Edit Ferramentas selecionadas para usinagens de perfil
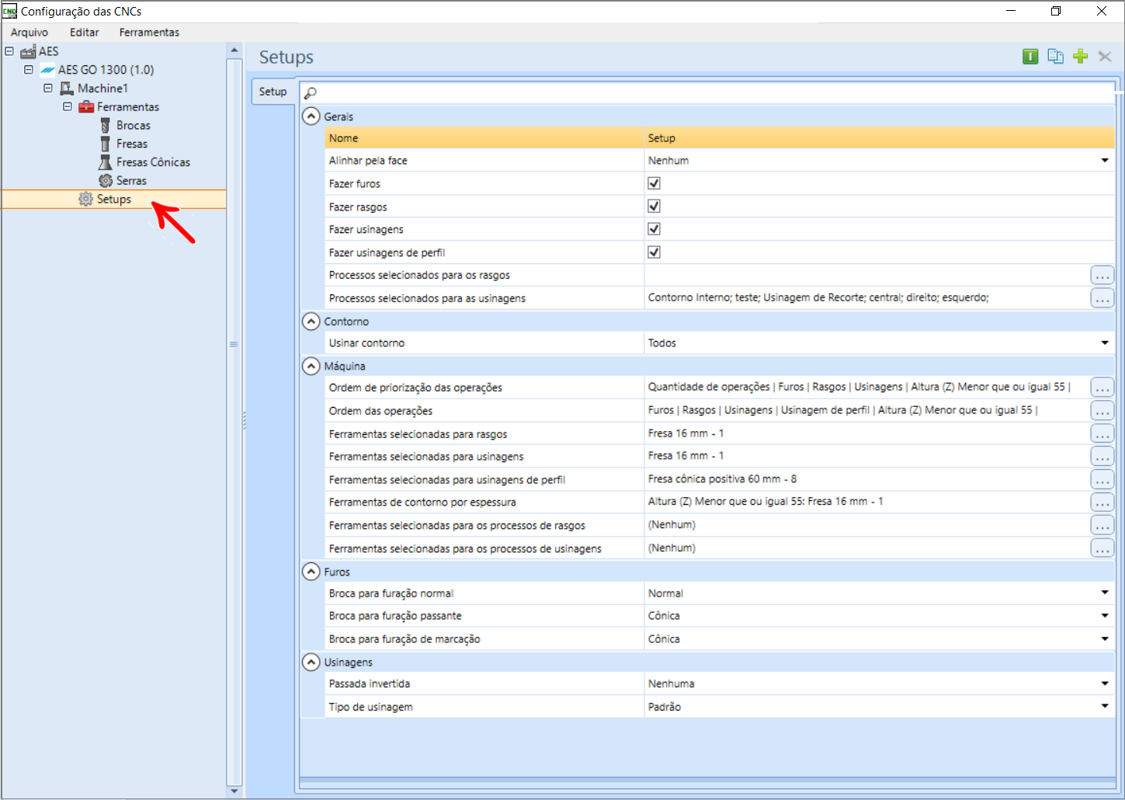 [x=1102, y=479]
